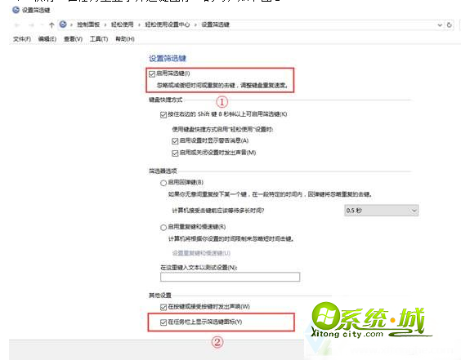The height and width of the screenshot is (360, 461).
Task: Go up one level with up arrow
Action: (51, 25)
